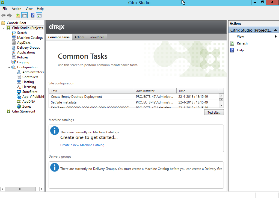The height and width of the screenshot is (198, 279).
Task: Click the Help icon in Actions pane
Action: 232,50
